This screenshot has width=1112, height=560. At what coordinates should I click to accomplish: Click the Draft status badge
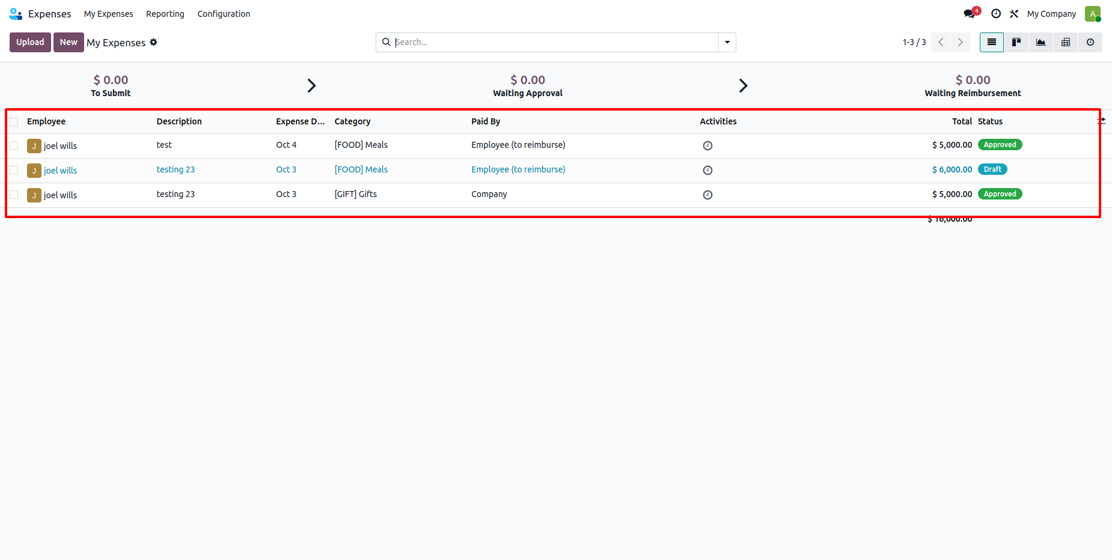coord(992,169)
